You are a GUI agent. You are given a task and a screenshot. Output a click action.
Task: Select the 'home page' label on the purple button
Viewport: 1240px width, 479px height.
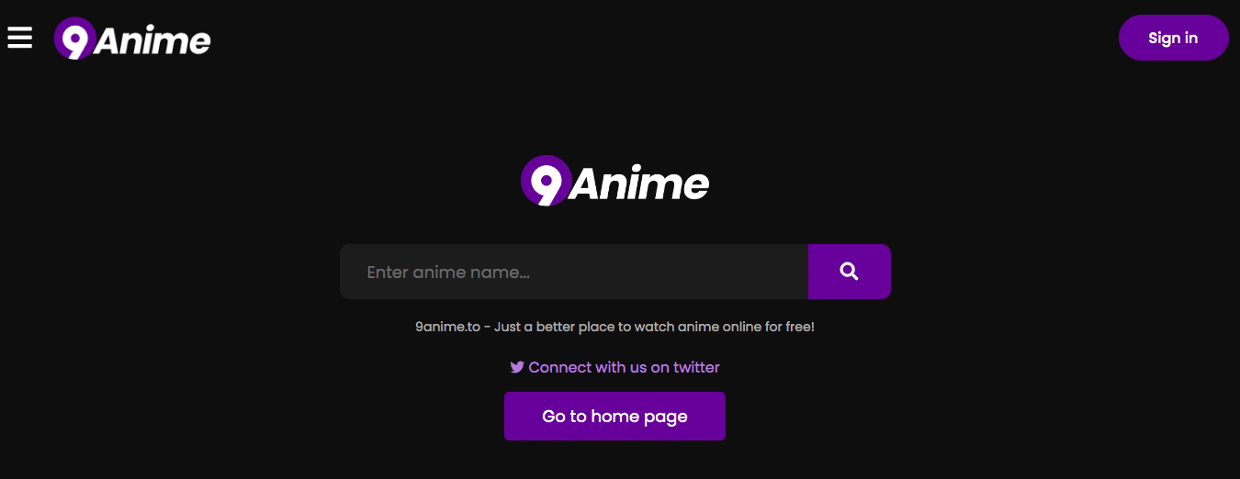pyautogui.click(x=639, y=417)
